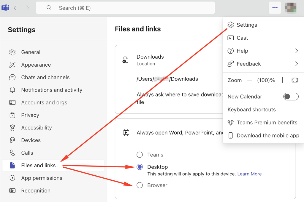This screenshot has height=202, width=304.
Task: Open Keyboard shortcuts menu entry
Action: (x=251, y=110)
